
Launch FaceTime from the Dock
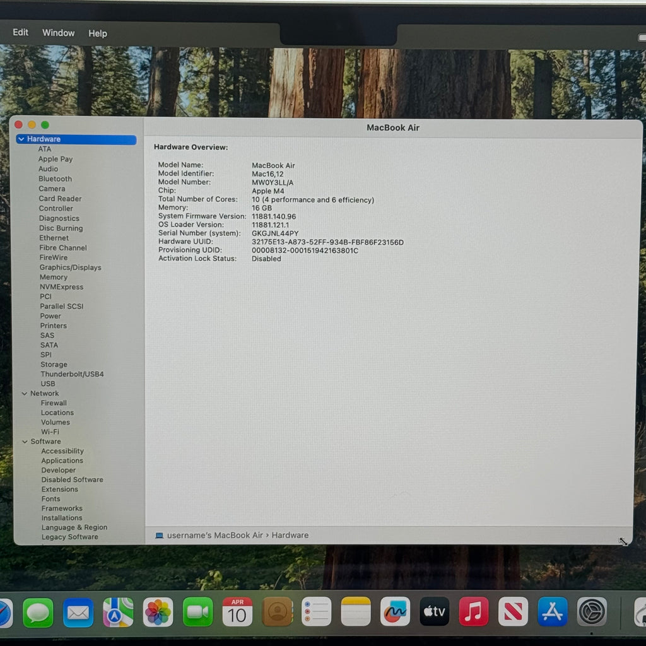click(x=197, y=612)
